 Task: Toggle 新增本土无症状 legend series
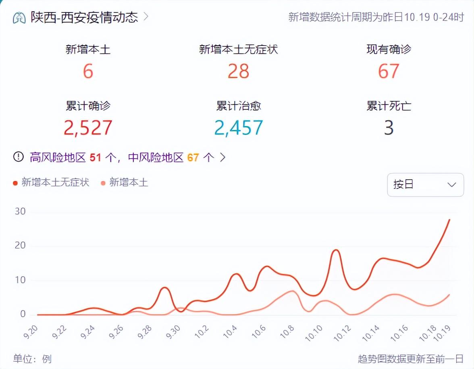tap(51, 182)
